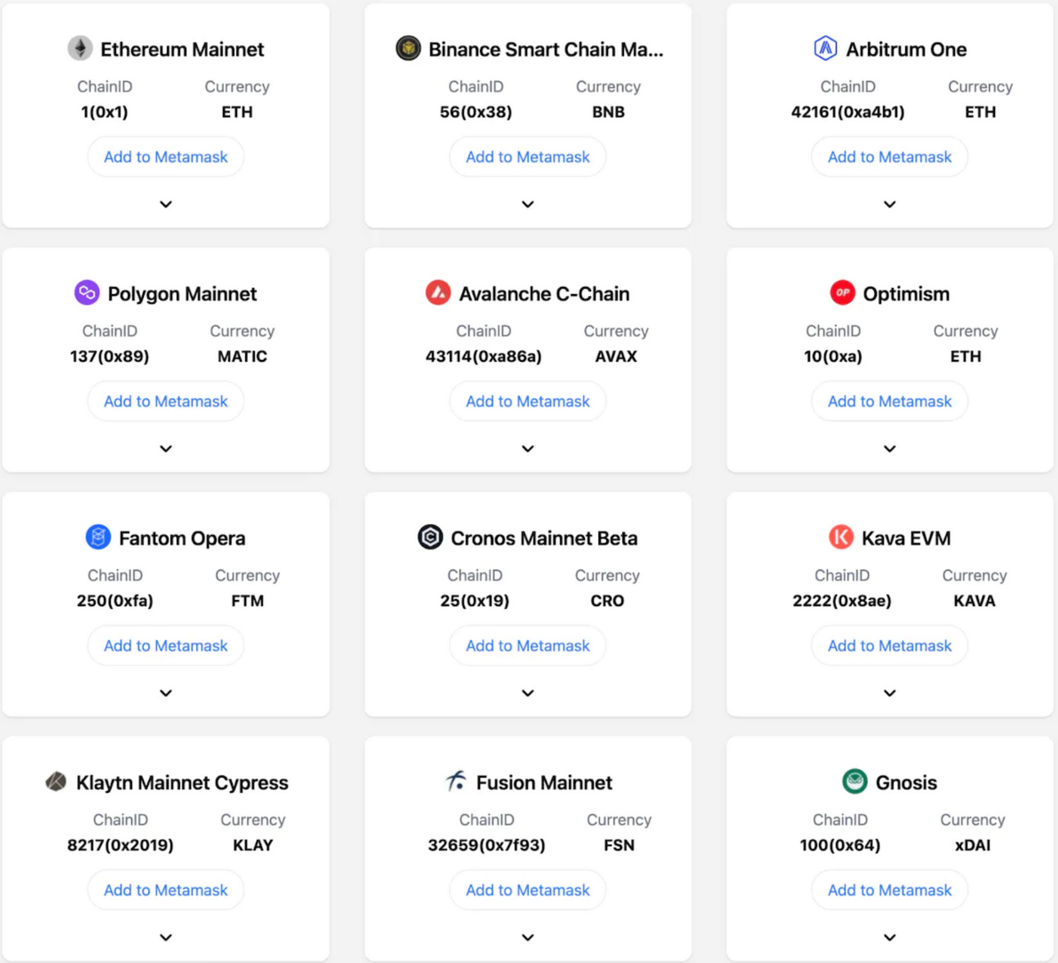The height and width of the screenshot is (963, 1058).
Task: Select the Arbitrum One title text
Action: pos(907,49)
